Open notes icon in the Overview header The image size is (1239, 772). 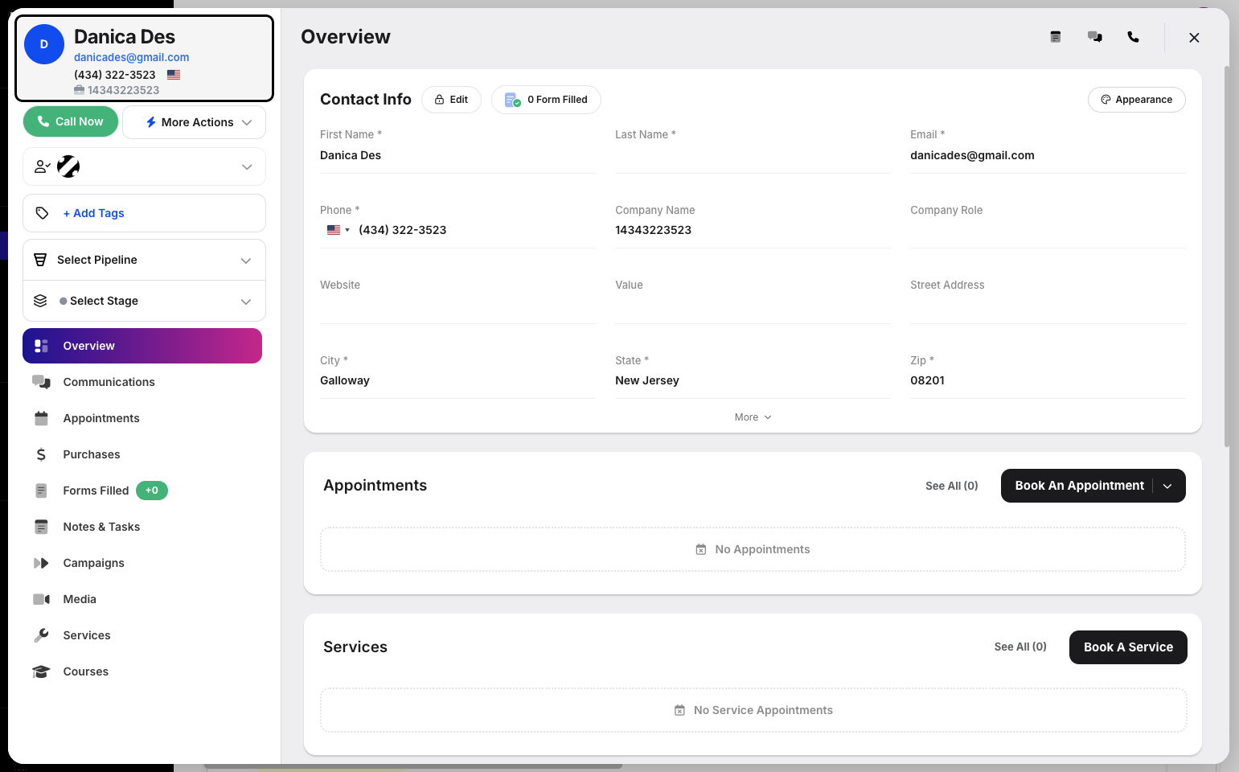[1056, 37]
